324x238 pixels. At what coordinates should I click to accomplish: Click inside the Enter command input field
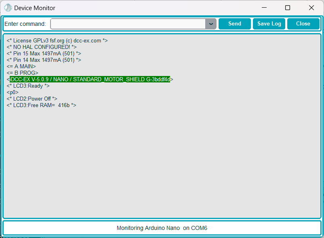(128, 24)
